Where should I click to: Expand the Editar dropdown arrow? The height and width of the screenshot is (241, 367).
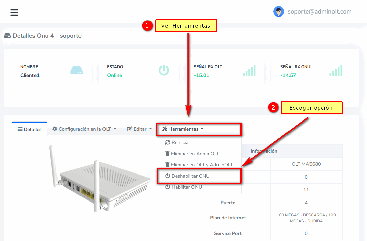(150, 129)
